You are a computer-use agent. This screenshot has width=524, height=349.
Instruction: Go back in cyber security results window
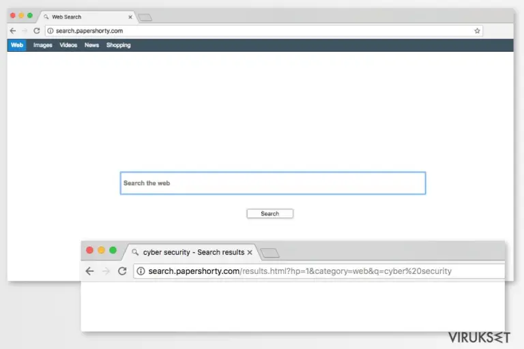pyautogui.click(x=89, y=271)
